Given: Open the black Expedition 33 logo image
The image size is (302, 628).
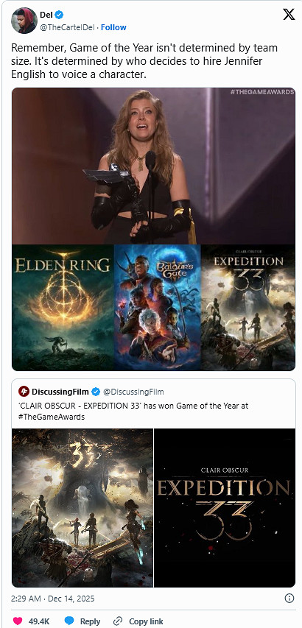Looking at the screenshot, I should [x=225, y=508].
